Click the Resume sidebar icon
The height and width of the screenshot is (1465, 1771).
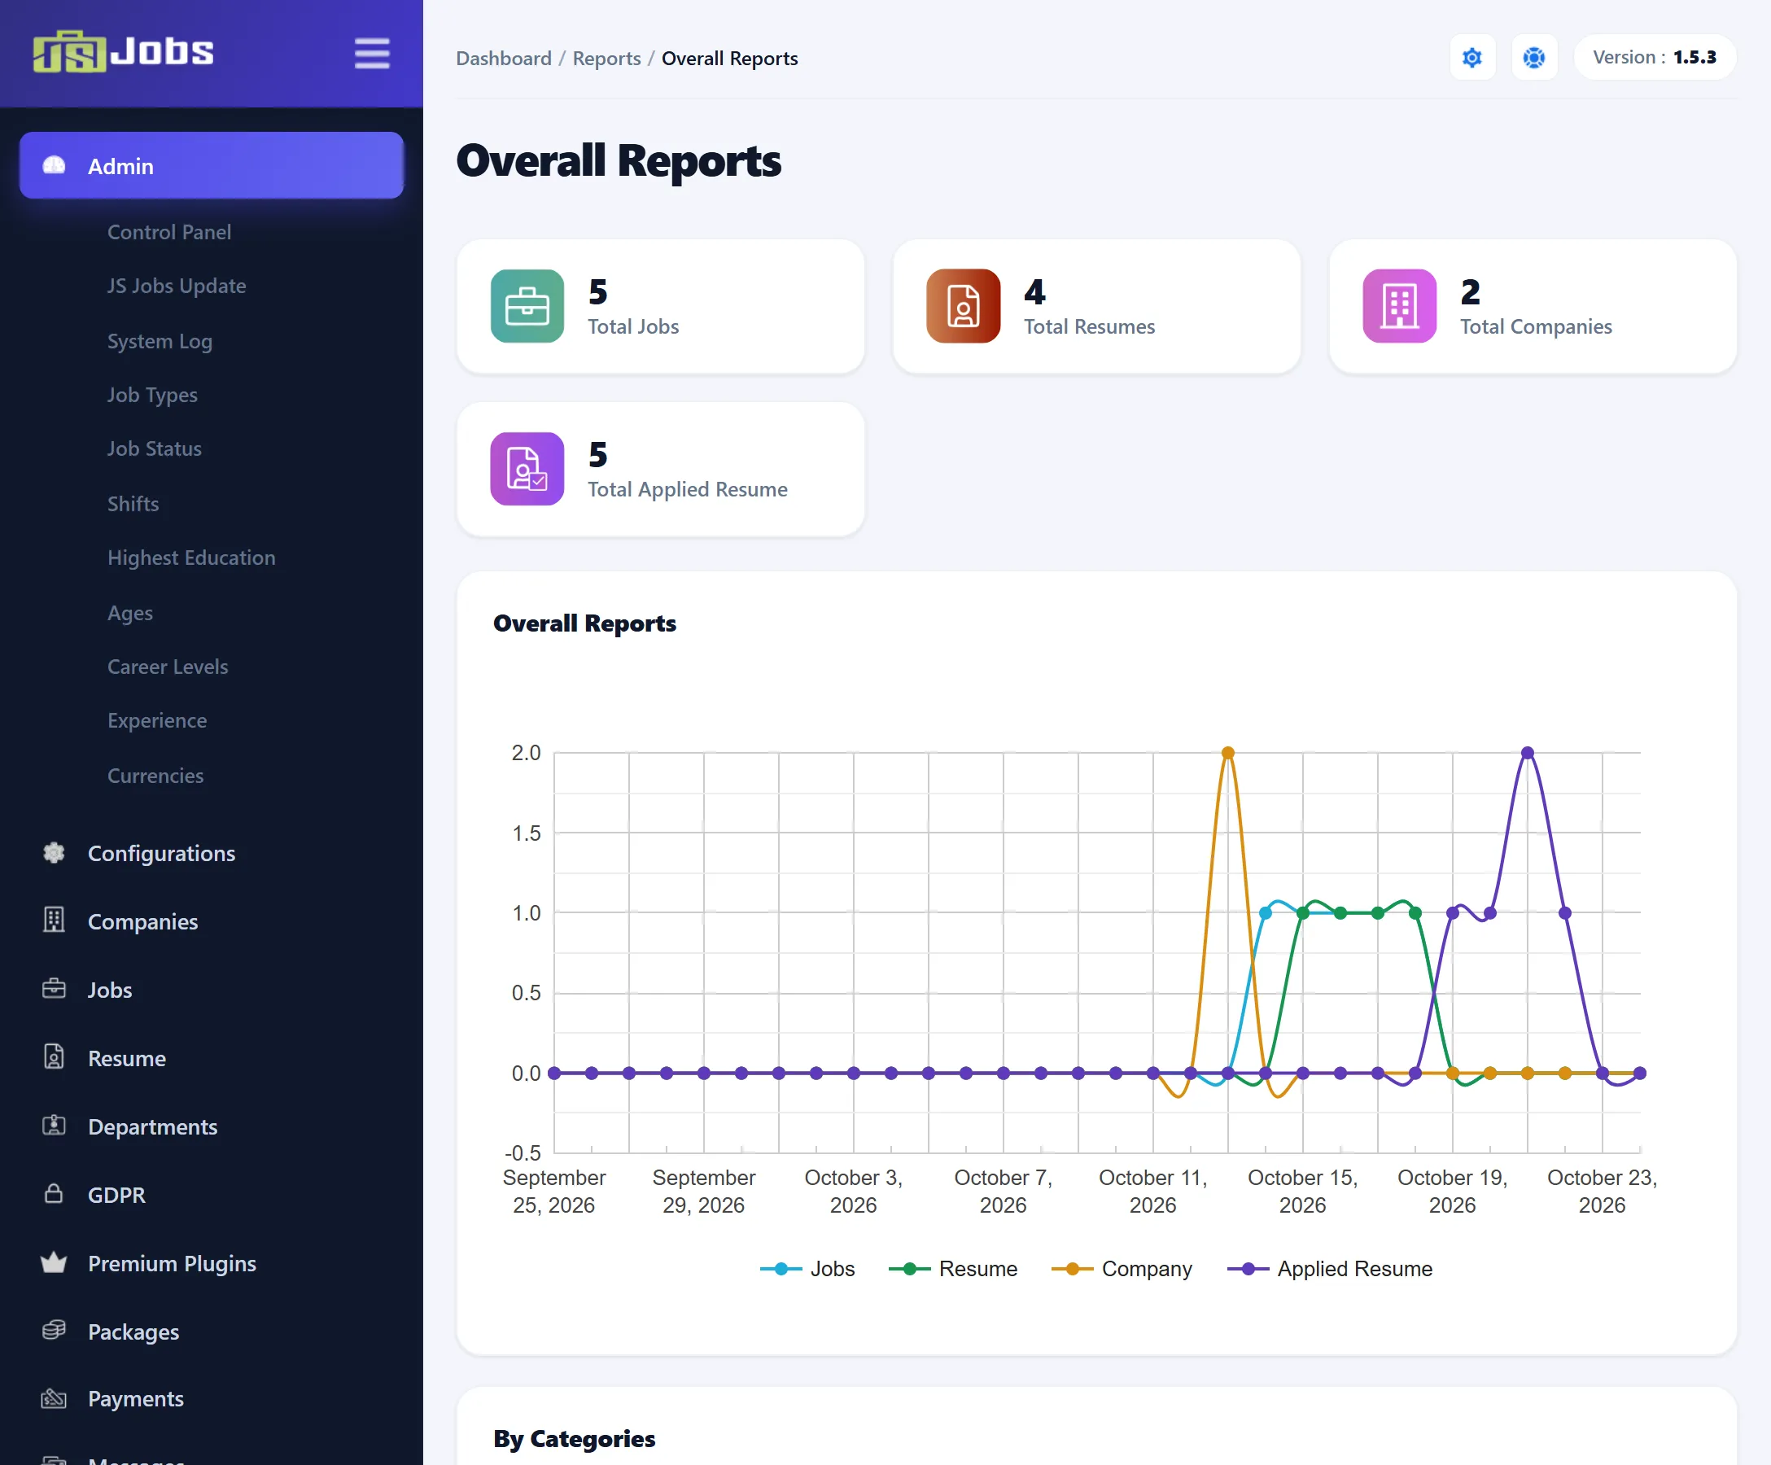(x=54, y=1056)
